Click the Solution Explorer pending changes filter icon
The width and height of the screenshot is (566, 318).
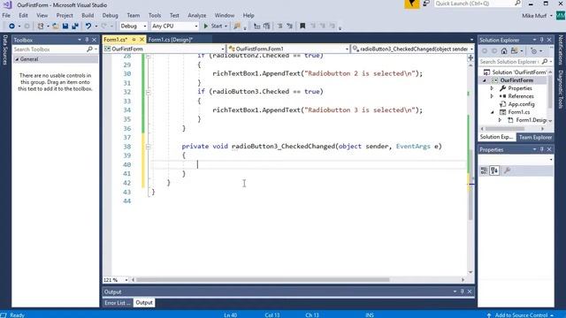click(534, 51)
